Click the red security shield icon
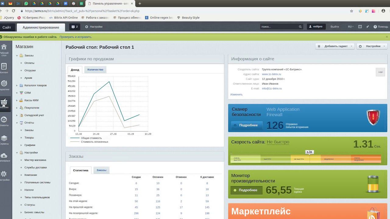Screen dimensions: 390x219 click(x=373, y=117)
